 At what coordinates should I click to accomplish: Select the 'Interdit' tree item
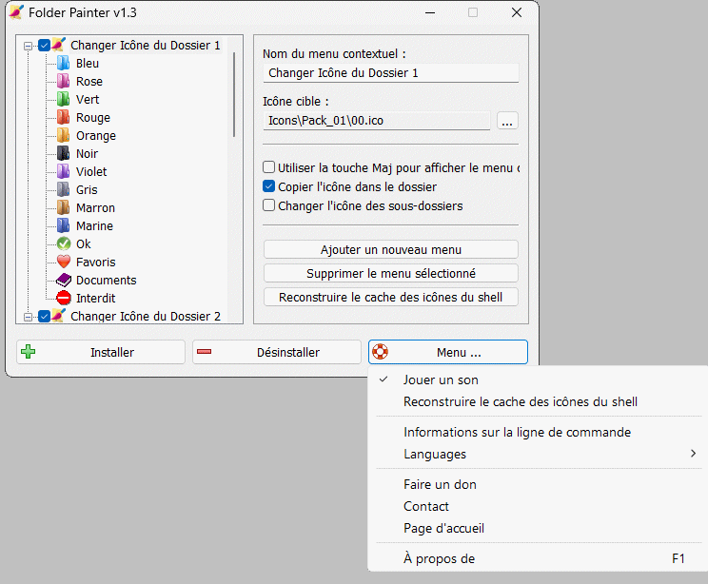[x=96, y=298]
